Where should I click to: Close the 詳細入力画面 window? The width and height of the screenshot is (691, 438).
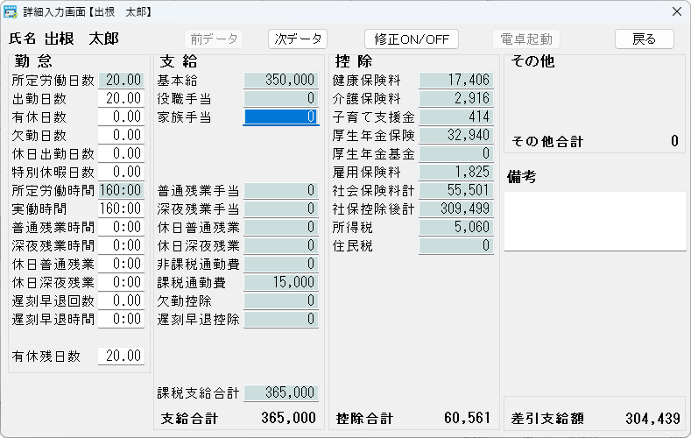tap(676, 11)
